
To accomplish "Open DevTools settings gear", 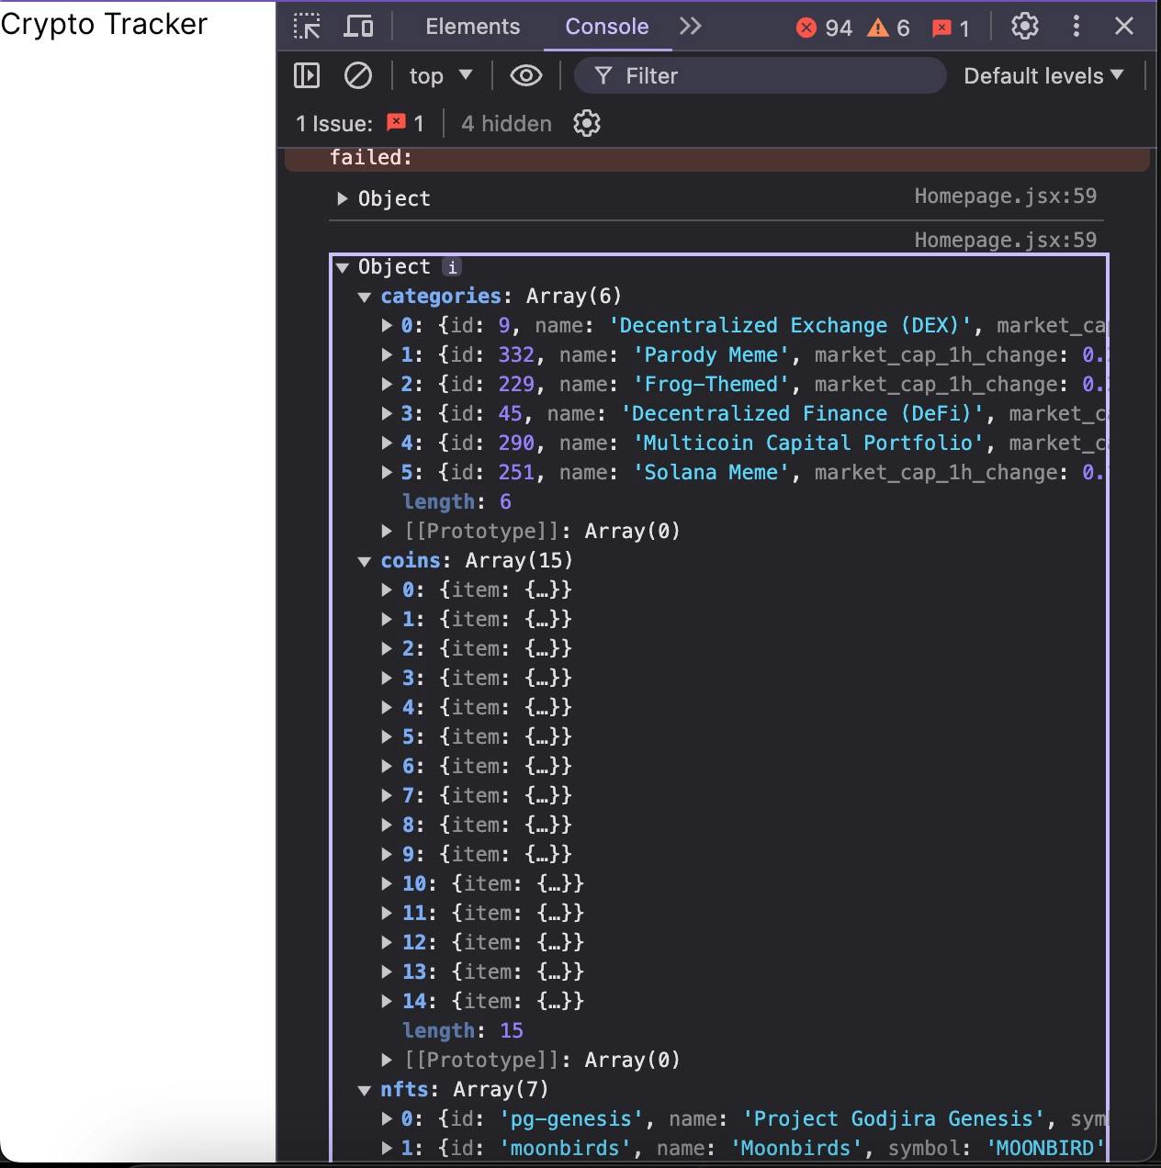I will click(1024, 26).
